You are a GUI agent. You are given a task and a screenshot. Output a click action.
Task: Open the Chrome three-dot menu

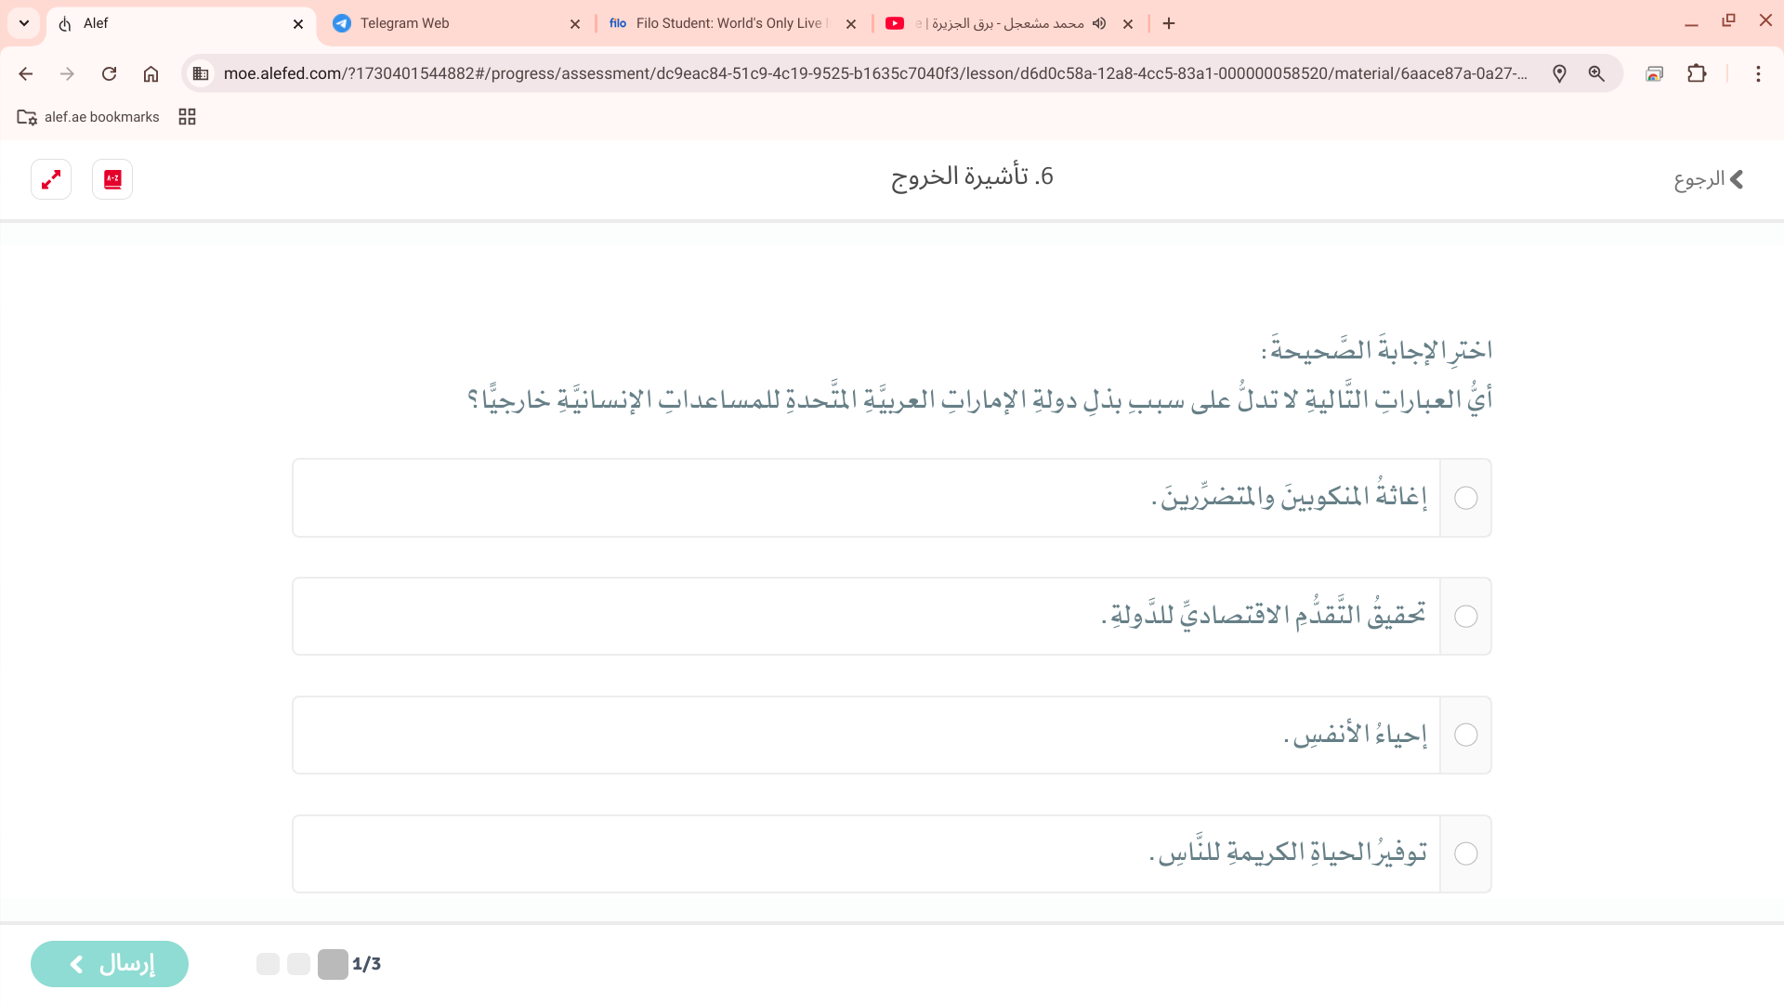pyautogui.click(x=1758, y=74)
